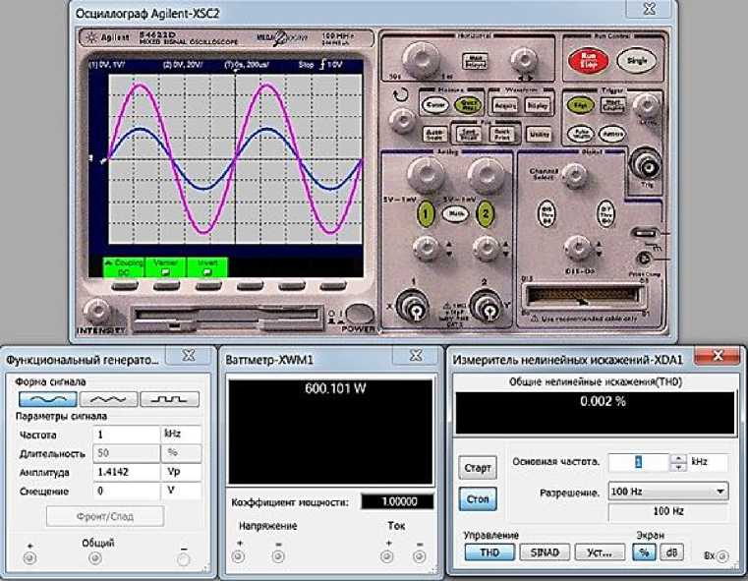Click the Старт button
Image resolution: width=748 pixels, height=581 pixels.
point(477,468)
